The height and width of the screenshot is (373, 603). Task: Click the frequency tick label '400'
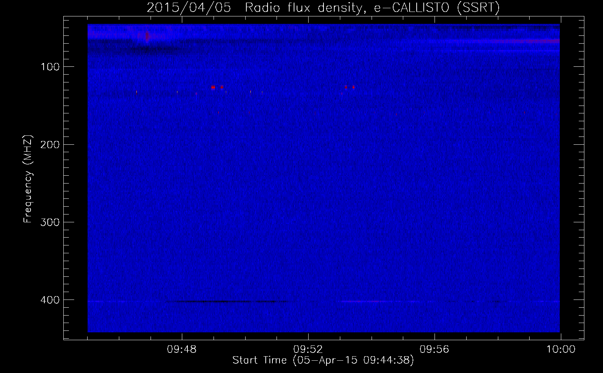coord(50,300)
